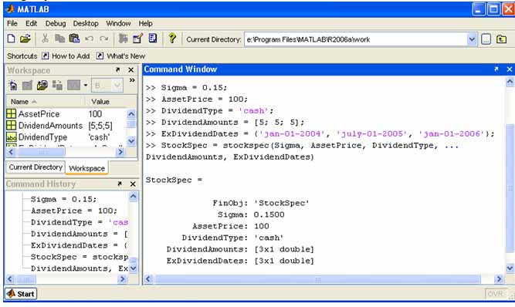This screenshot has height=307, width=515.
Task: Click Command Window scrollbar up arrow
Action: (x=510, y=81)
